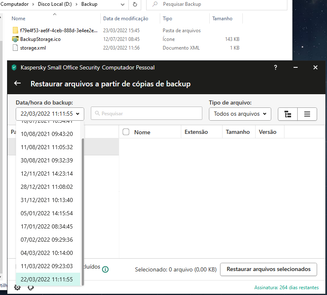Viewport: 327px width, 295px height.
Task: Click BackupStorage.ico file icon in Explorer
Action: click(15, 39)
